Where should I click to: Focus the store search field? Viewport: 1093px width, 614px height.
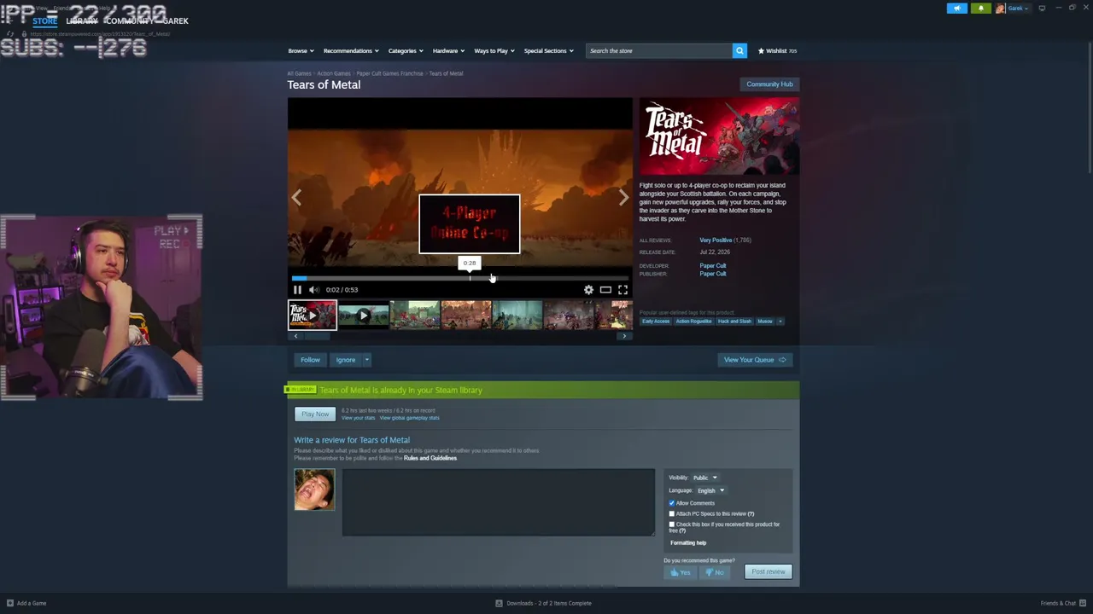tap(658, 51)
